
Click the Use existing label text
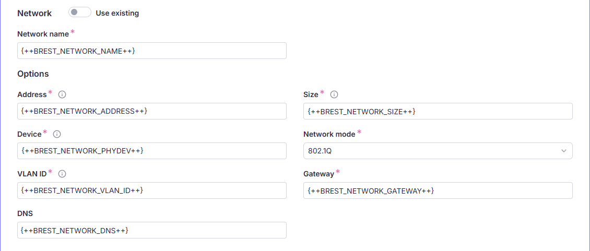[x=117, y=13]
